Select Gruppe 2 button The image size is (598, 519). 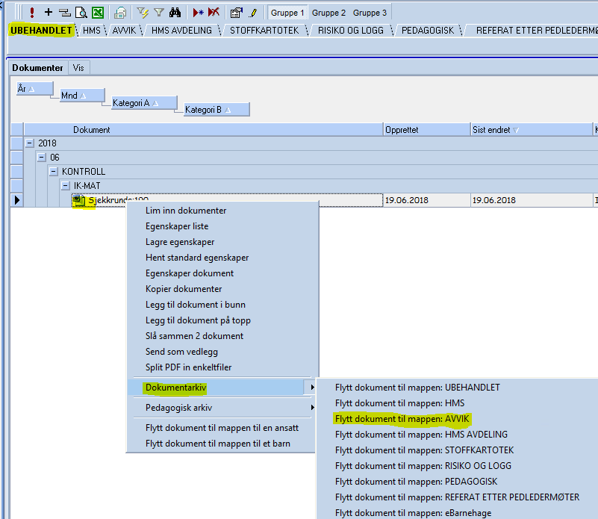[x=328, y=13]
